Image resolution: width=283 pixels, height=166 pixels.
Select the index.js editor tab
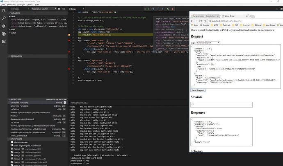point(73,8)
